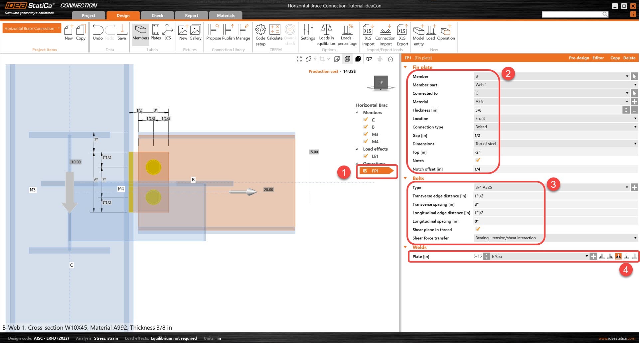Expand the Shear force transfer dropdown
The width and height of the screenshot is (640, 343).
[x=635, y=238]
